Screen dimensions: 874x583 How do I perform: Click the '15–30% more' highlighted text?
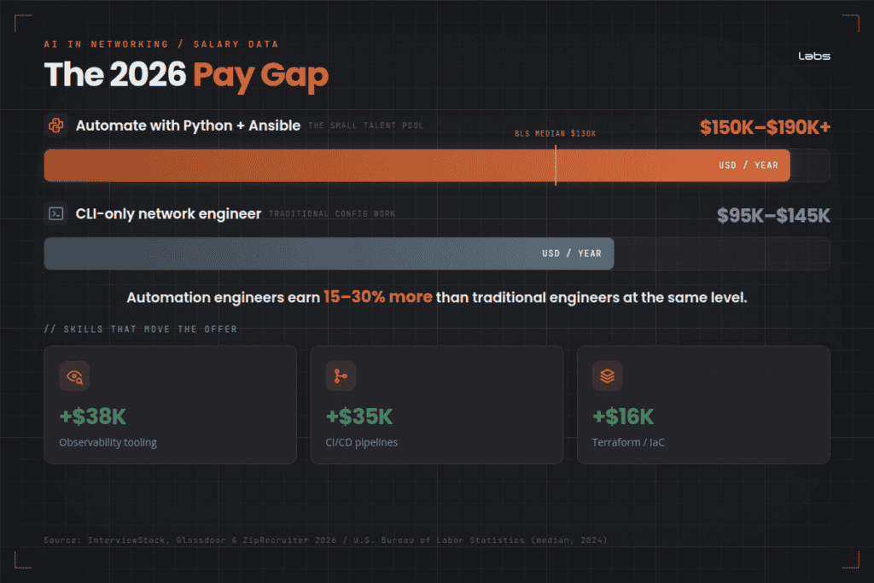tap(378, 296)
